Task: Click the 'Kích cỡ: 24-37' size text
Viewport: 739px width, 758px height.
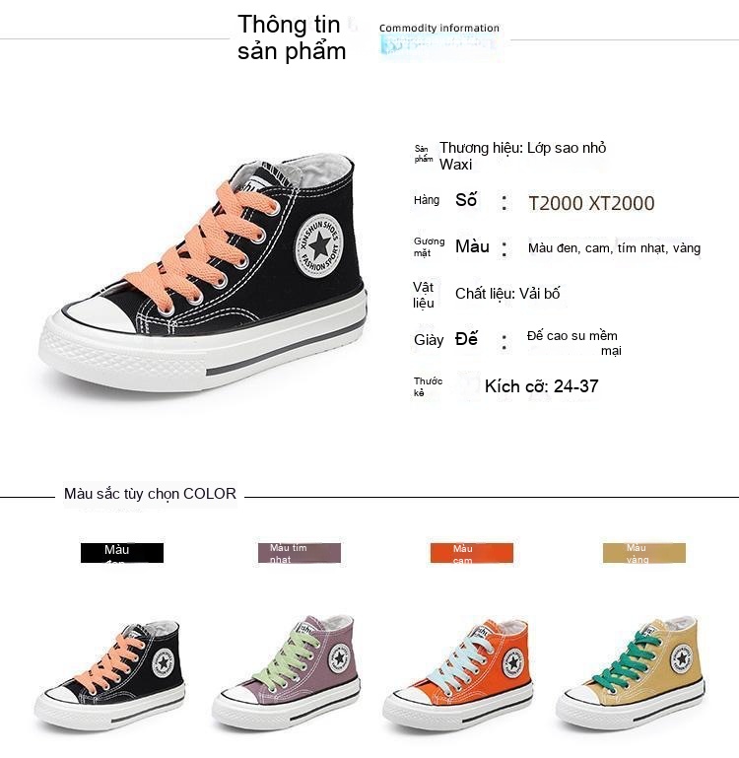Action: coord(541,386)
